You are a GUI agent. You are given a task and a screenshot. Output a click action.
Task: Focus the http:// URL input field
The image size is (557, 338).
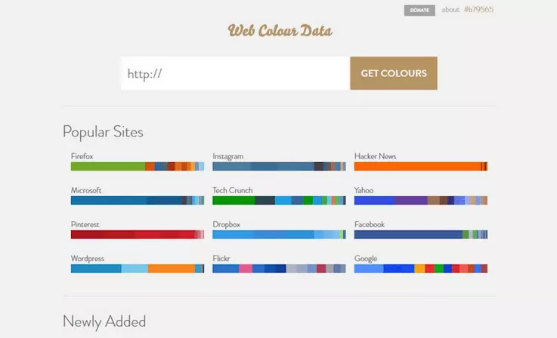pos(235,73)
